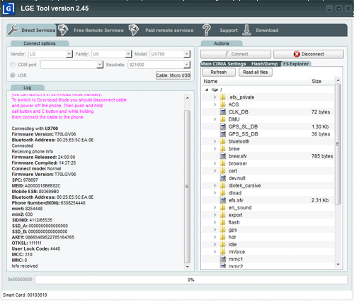Click the .efs_private folder icon
The height and width of the screenshot is (301, 354).
pos(222,97)
